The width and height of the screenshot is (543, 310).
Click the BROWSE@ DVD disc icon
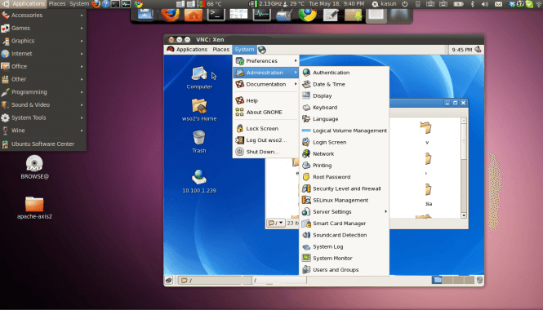coord(34,167)
